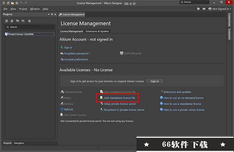Screen dimensions: 234x152
Task: Click the notifications icon beside the gear
Action: point(204,9)
